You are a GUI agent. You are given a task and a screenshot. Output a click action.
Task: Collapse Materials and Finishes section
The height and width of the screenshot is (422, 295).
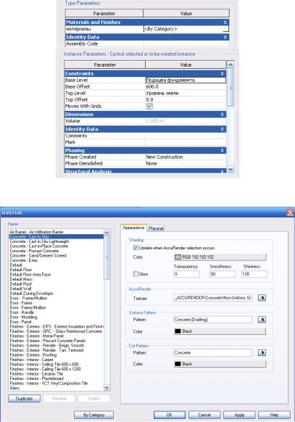coord(225,22)
